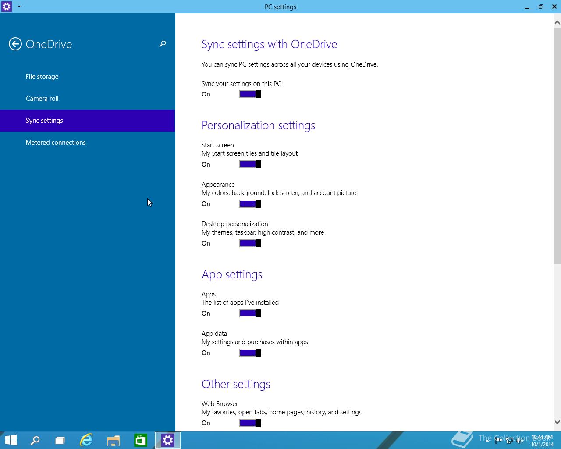Image resolution: width=561 pixels, height=449 pixels.
Task: Open Camera roll section
Action: [88, 99]
